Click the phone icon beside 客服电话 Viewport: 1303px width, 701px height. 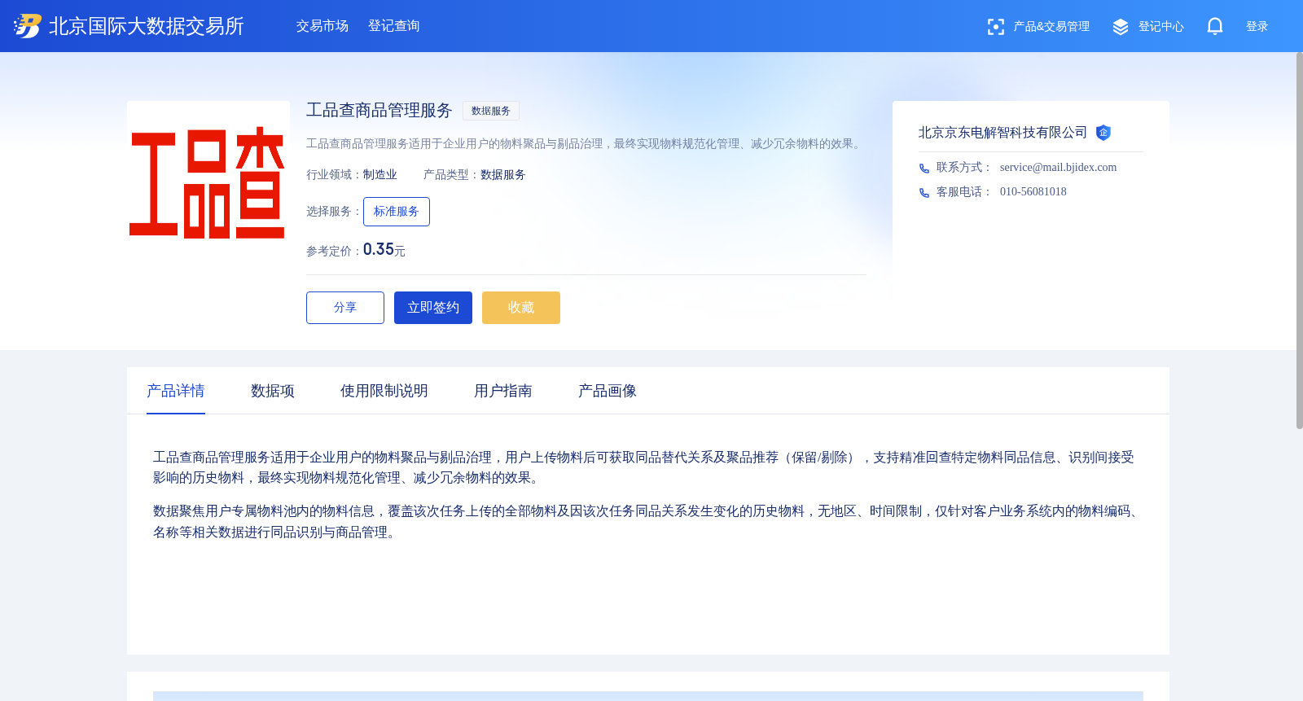tap(924, 193)
